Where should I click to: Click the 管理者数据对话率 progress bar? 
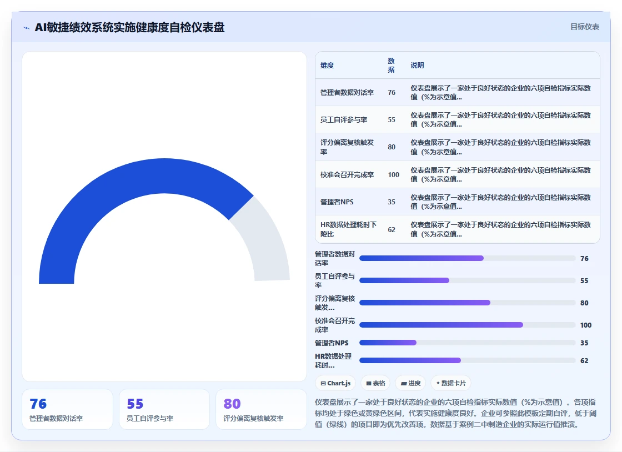tap(467, 258)
